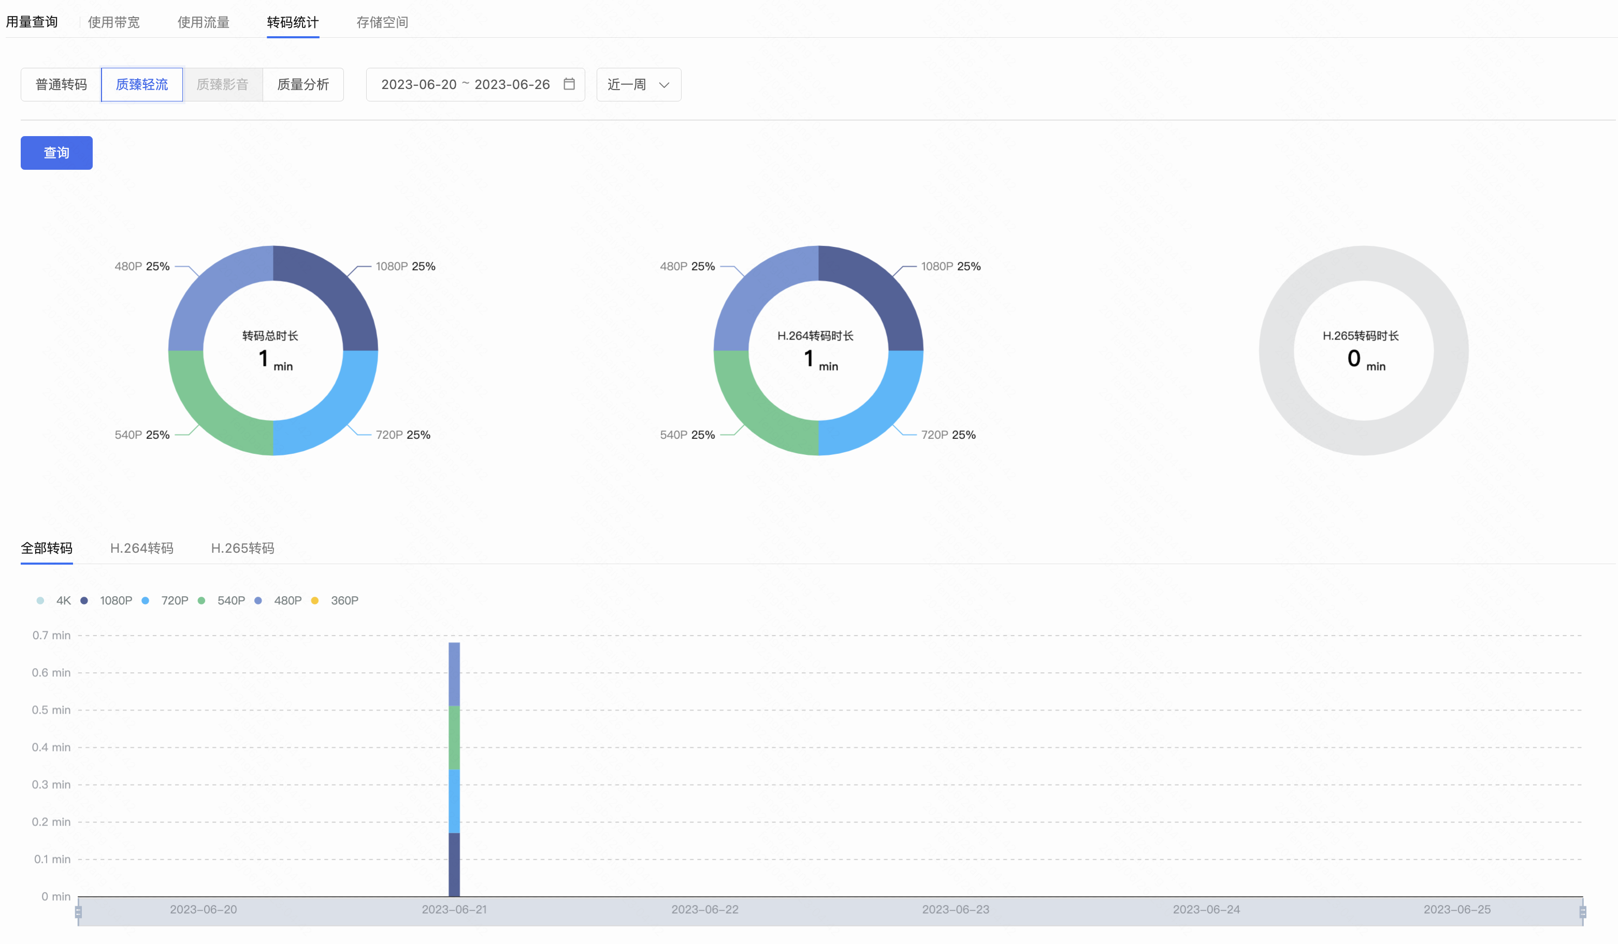Open the calendar icon in date range field
The image size is (1618, 944).
[569, 84]
